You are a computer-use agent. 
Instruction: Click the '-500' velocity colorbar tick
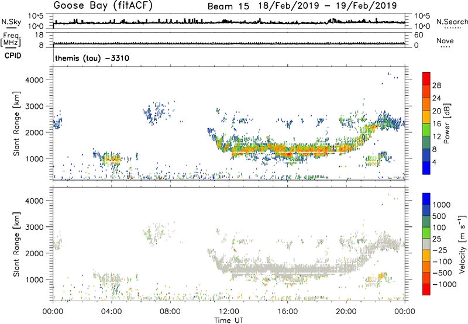click(x=442, y=273)
